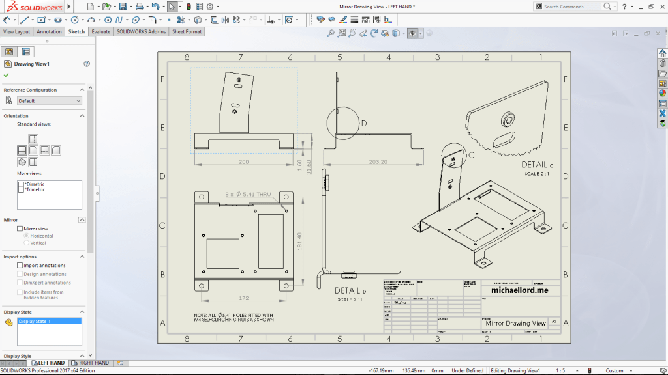
Task: Open the Options gear icon
Action: click(x=210, y=7)
